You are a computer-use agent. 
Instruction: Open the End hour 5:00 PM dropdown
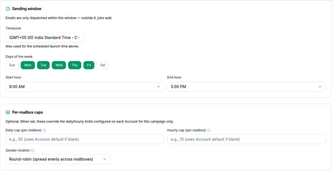coord(246,87)
